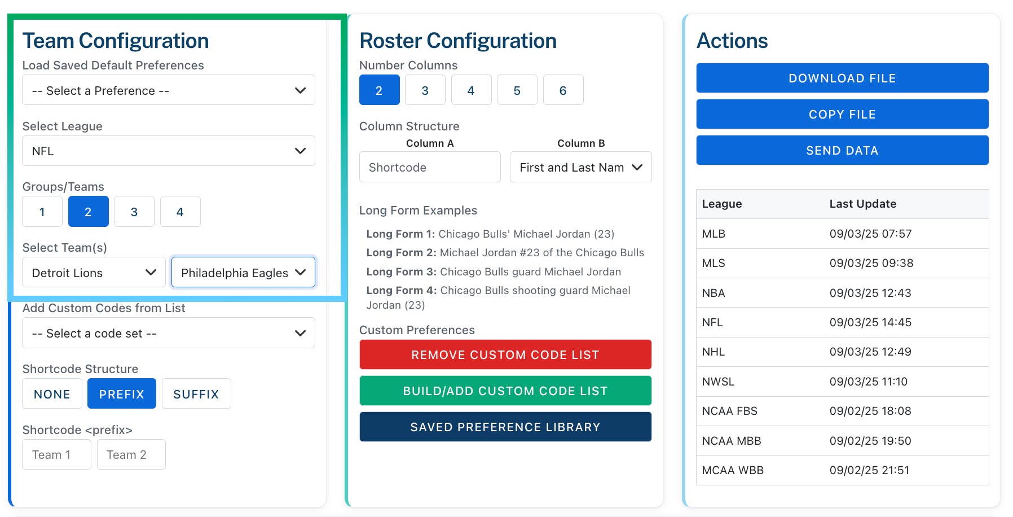Change the Philadelphia Eagles team selection
The height and width of the screenshot is (517, 1013).
pos(243,273)
